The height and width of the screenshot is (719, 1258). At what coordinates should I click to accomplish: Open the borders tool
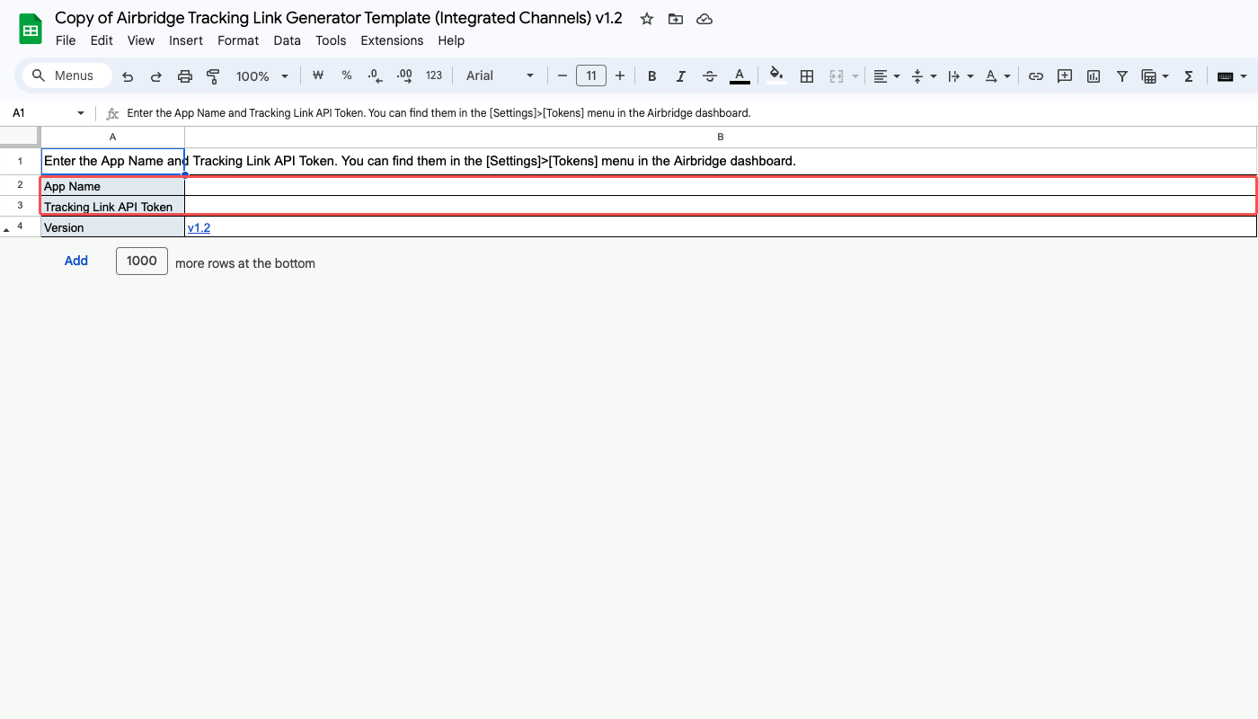tap(807, 76)
